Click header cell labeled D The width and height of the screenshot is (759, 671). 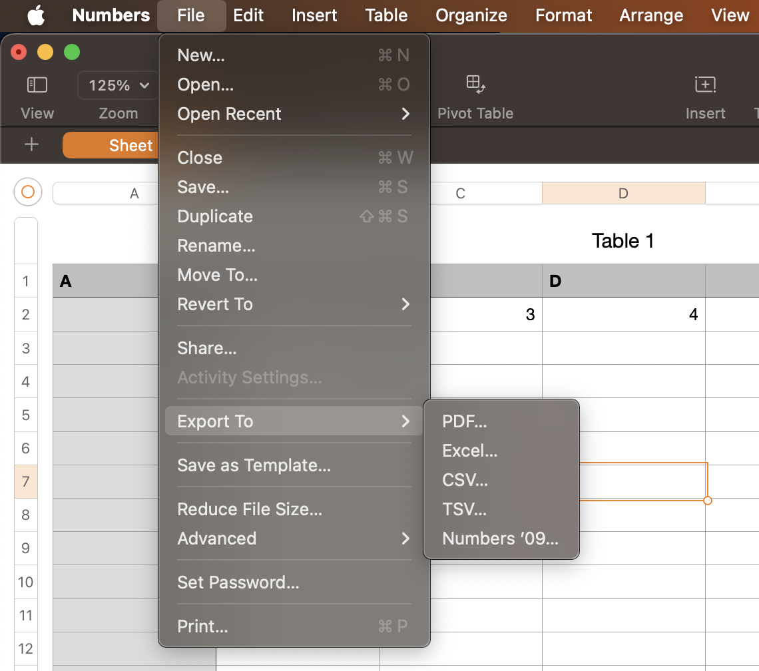(x=623, y=281)
